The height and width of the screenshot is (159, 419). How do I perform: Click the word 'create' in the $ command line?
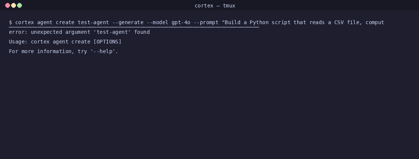(x=65, y=22)
